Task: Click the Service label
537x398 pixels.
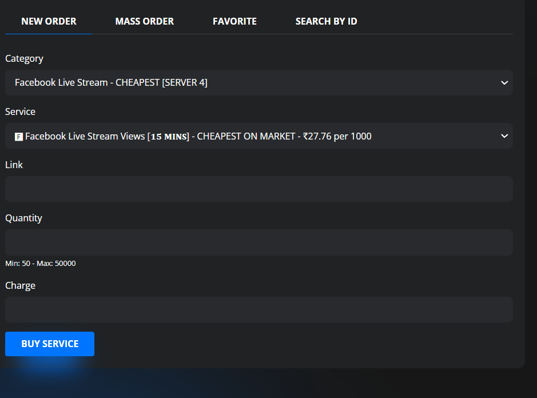Action: 20,112
